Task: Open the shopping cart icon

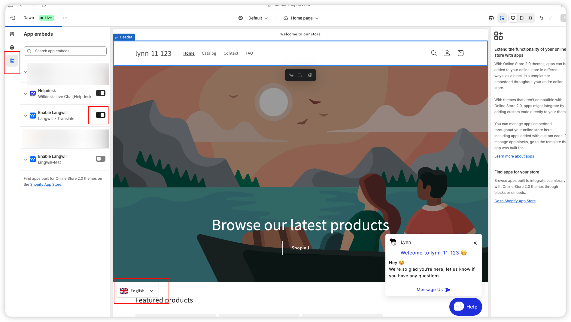Action: click(x=460, y=53)
